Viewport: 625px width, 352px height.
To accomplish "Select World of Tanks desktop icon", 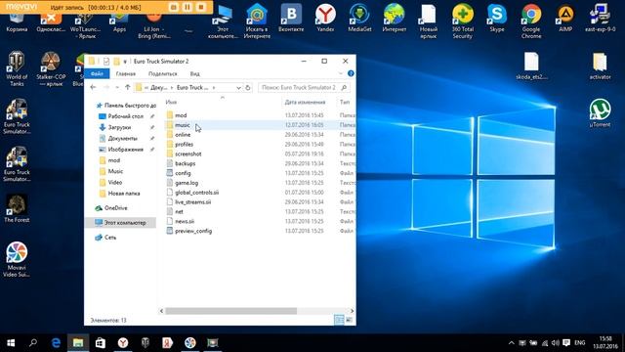I will [17, 69].
